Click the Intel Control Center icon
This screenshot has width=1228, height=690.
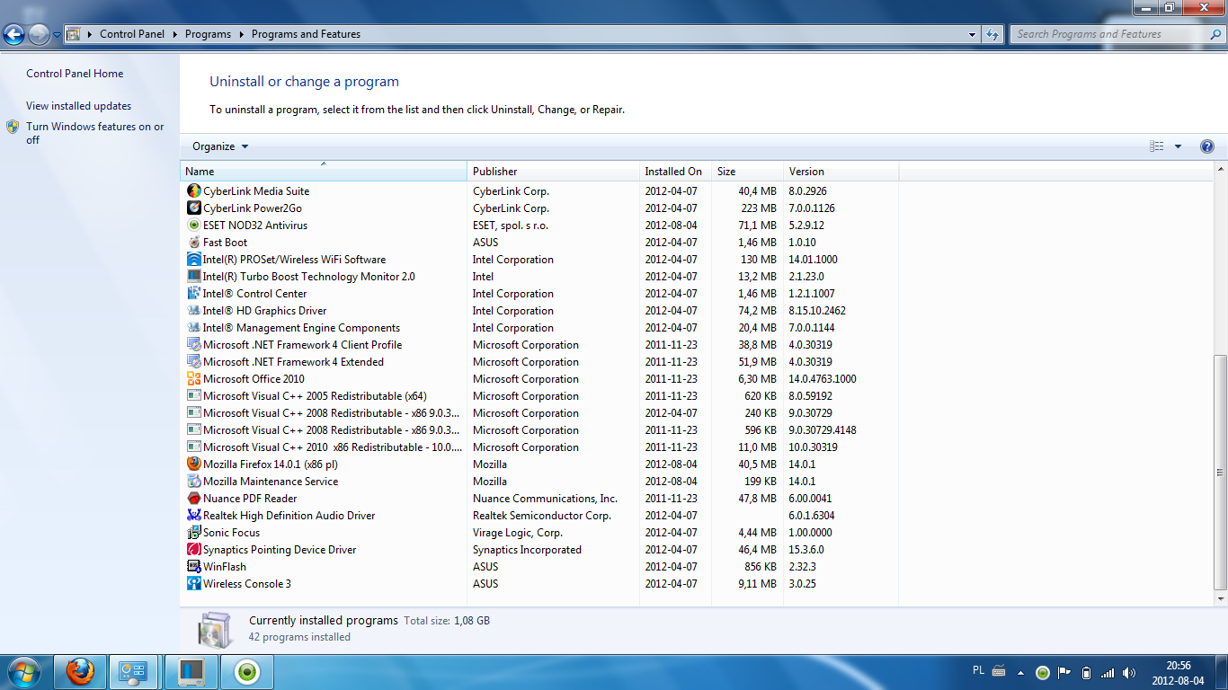coord(193,294)
